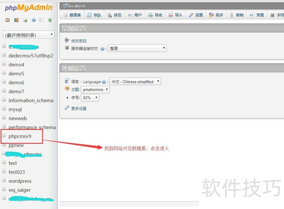Open the test database
The image size is (284, 209).
(x=13, y=163)
